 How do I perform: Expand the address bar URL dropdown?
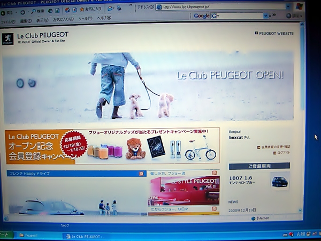tap(288, 7)
